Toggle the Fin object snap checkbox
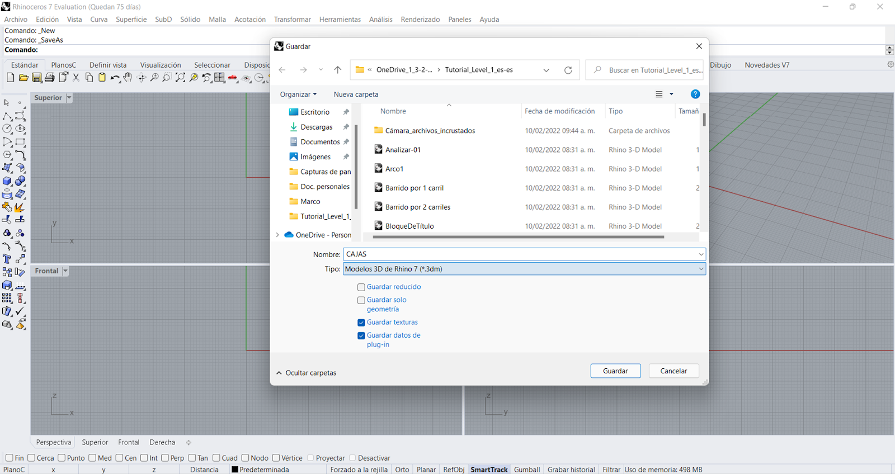The height and width of the screenshot is (474, 895). pos(9,458)
